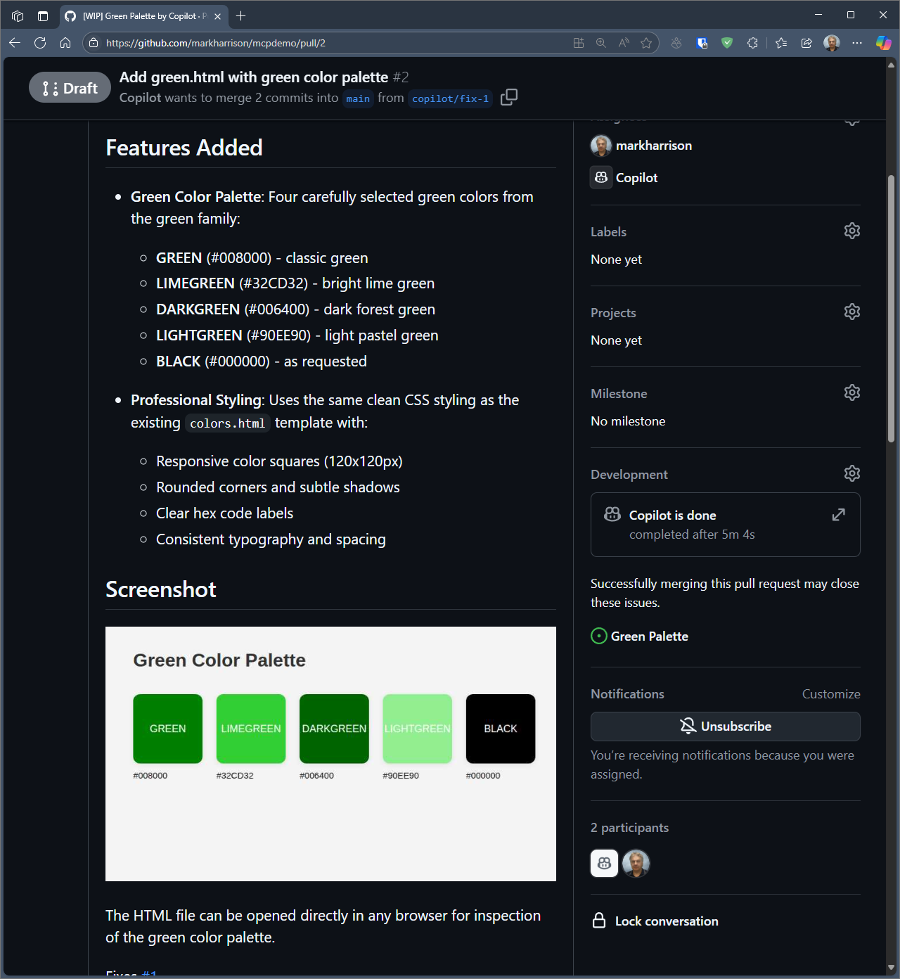Open the Labels settings gear

tap(851, 231)
